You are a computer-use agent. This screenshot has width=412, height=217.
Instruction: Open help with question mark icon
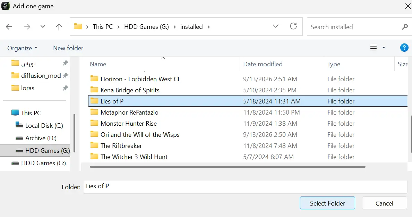(x=404, y=48)
